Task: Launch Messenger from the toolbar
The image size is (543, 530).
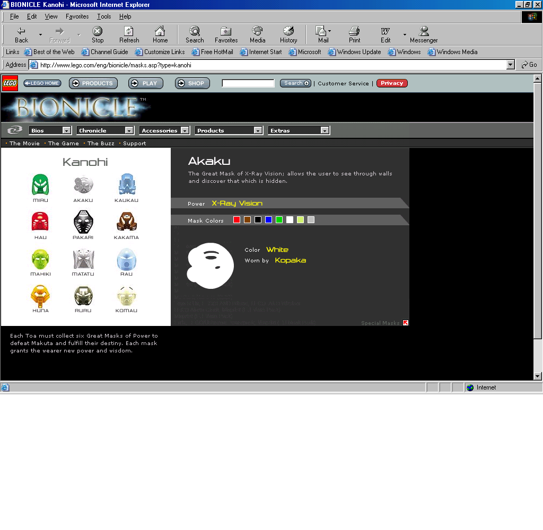Action: point(424,35)
